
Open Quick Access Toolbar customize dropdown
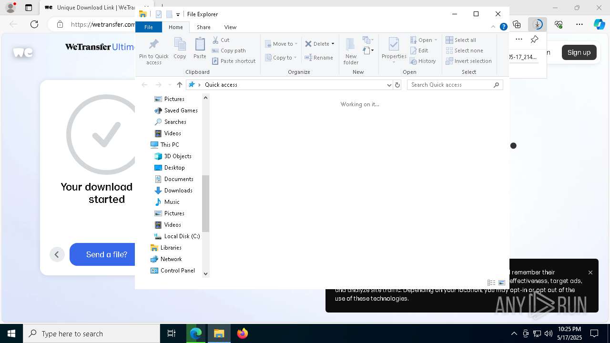[178, 14]
